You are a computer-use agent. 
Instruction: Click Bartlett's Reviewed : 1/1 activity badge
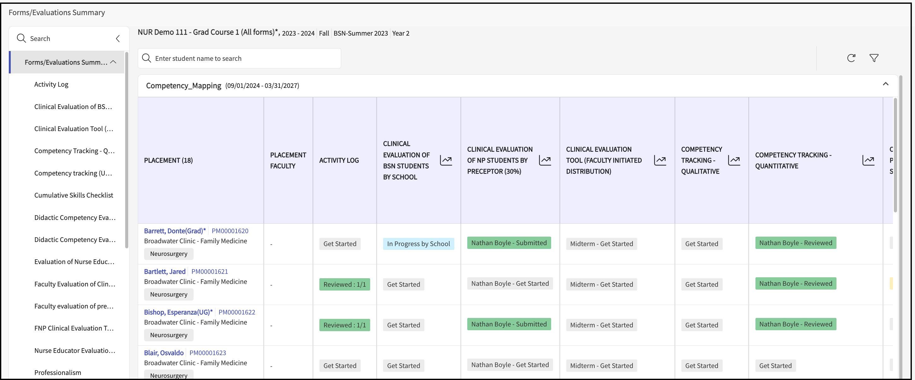(344, 284)
